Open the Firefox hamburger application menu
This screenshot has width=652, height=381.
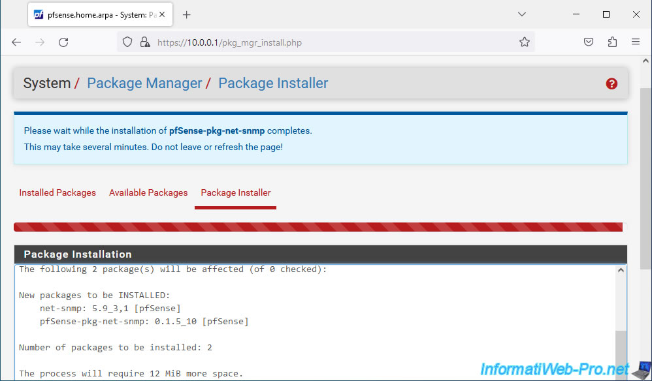click(636, 42)
